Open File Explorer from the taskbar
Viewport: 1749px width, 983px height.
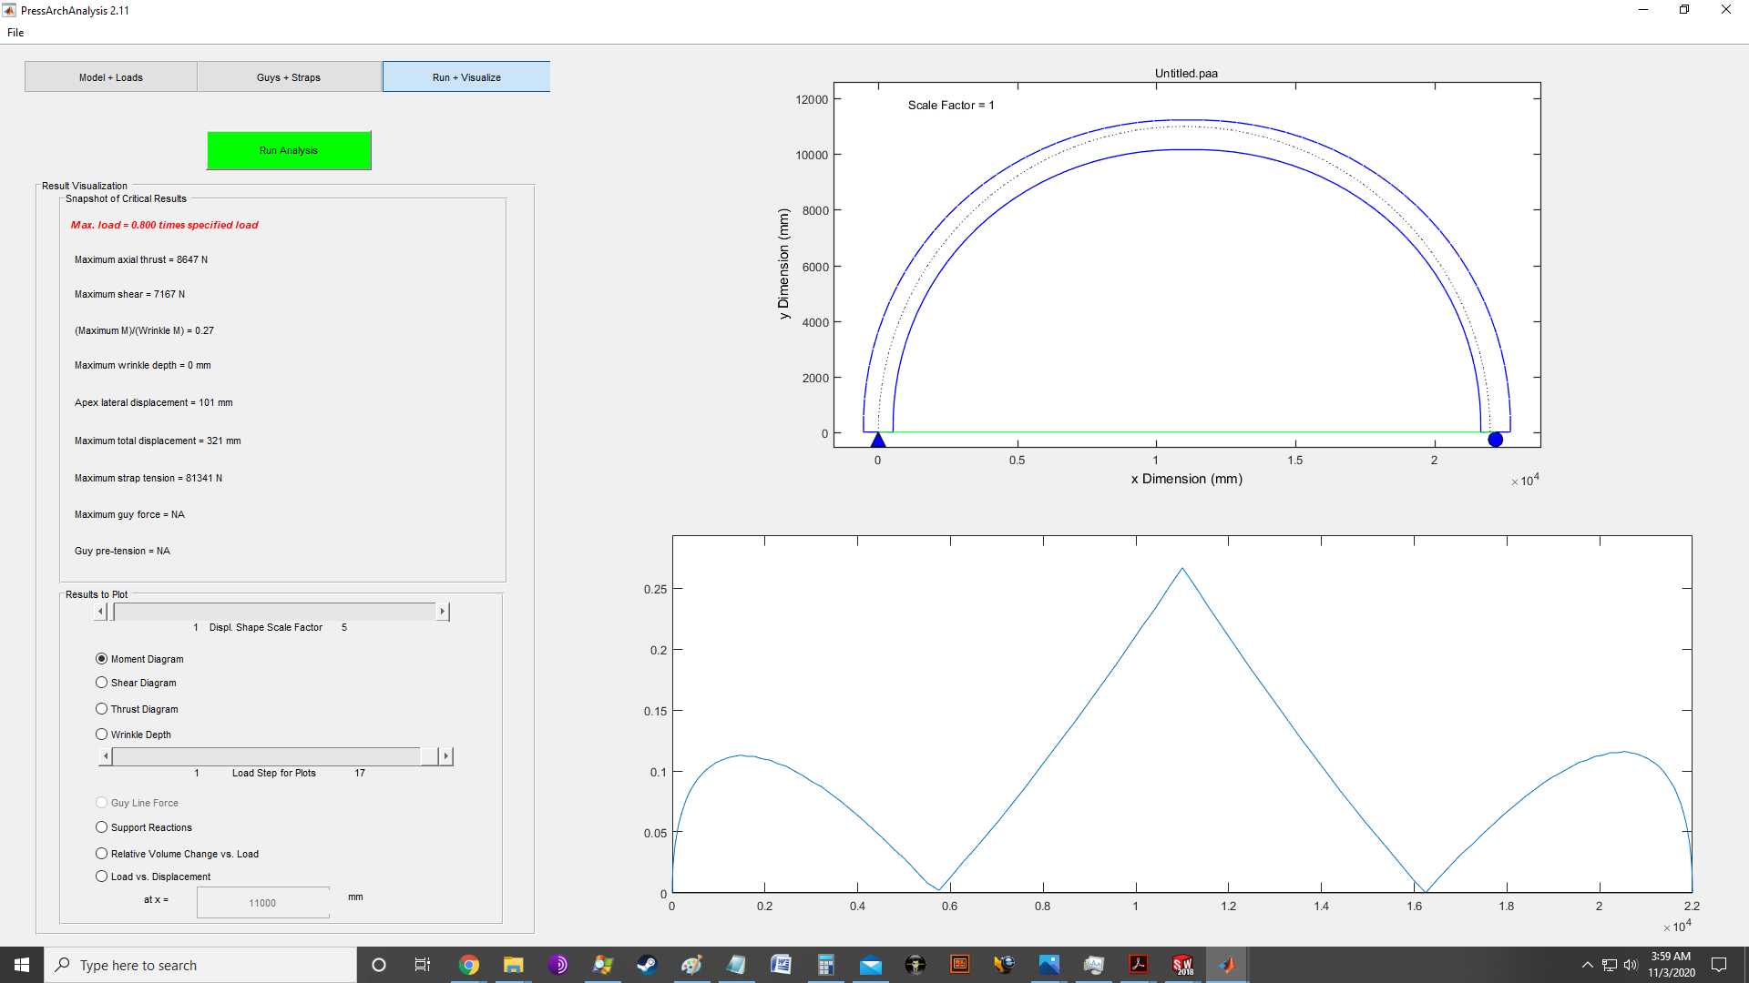[513, 965]
